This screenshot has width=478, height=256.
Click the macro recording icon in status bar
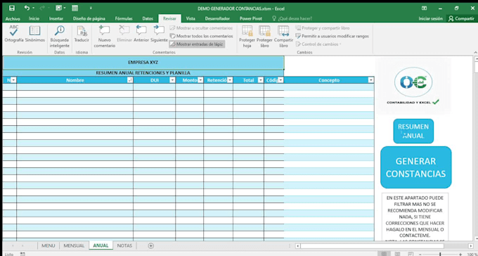tap(22, 254)
